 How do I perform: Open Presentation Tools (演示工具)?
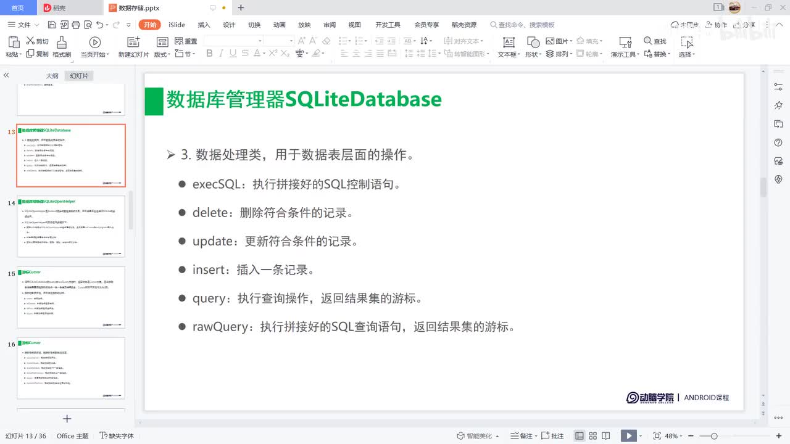click(625, 47)
